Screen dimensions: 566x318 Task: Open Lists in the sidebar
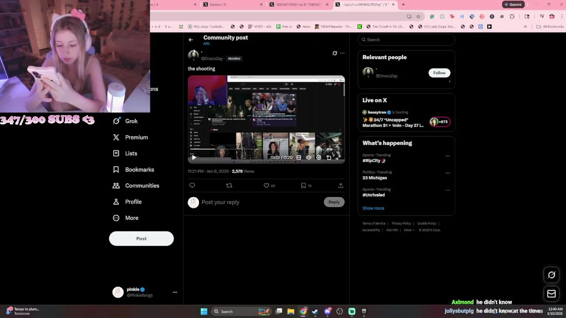click(125, 153)
